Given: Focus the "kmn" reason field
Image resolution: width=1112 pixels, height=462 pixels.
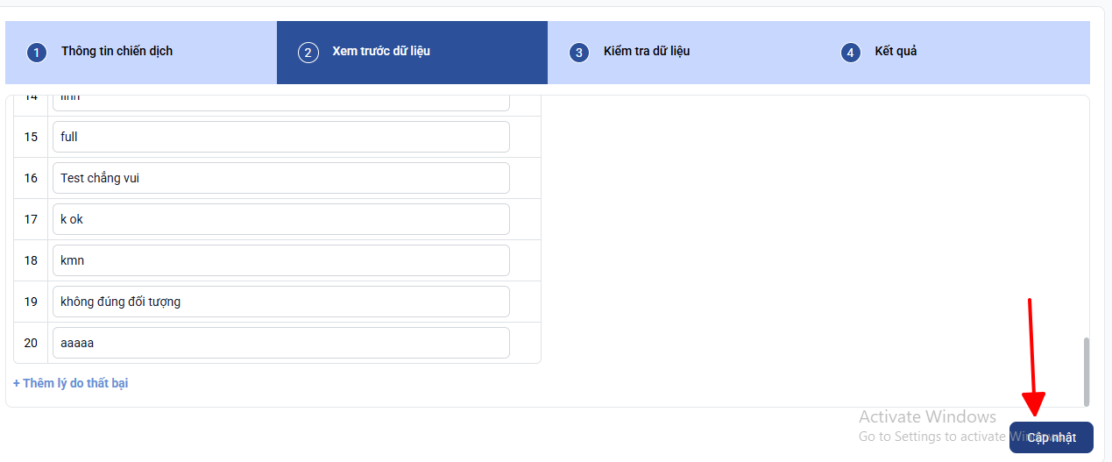Looking at the screenshot, I should [x=280, y=260].
